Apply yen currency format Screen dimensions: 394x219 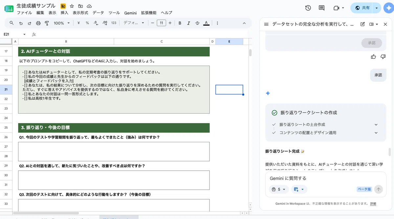[x=78, y=23]
